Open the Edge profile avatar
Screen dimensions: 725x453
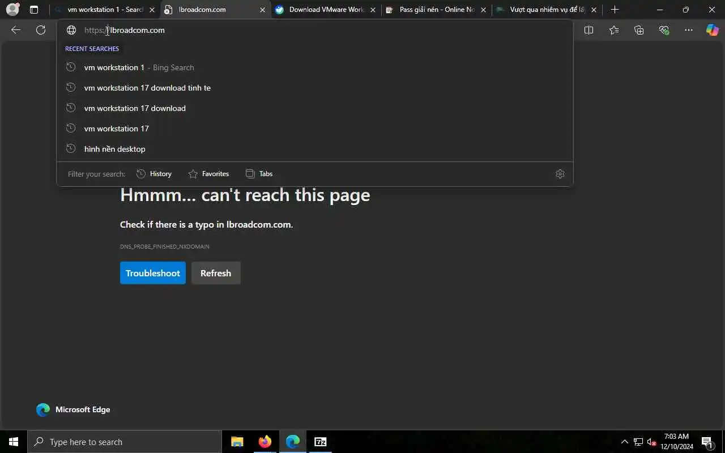pos(12,10)
